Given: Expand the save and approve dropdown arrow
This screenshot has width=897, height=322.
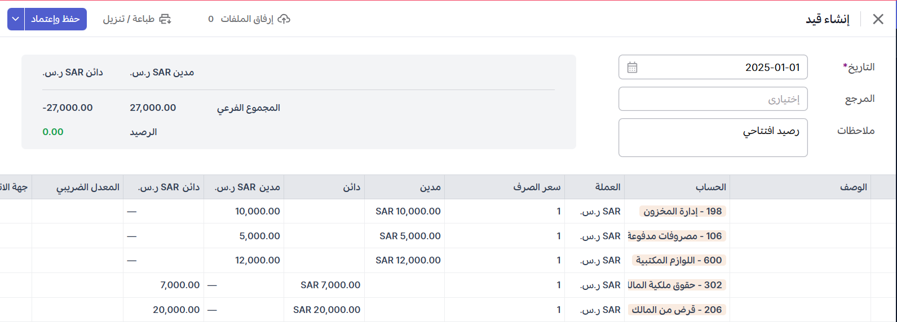Looking at the screenshot, I should click(x=16, y=19).
